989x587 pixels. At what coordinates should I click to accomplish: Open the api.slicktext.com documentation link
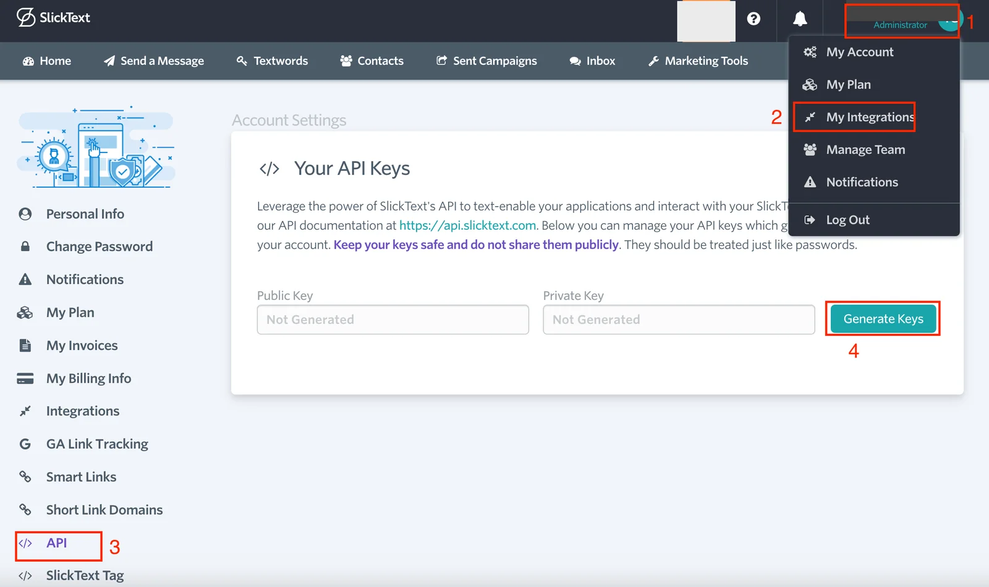pyautogui.click(x=467, y=225)
